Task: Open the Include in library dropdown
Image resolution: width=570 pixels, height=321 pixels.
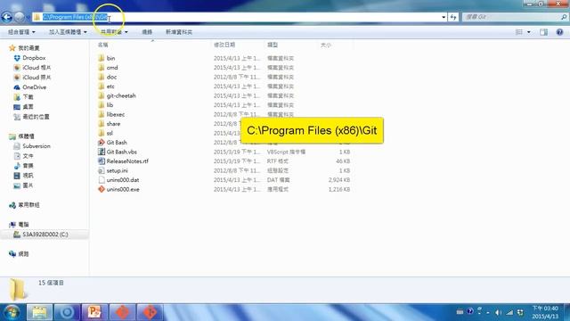Action: [x=68, y=32]
